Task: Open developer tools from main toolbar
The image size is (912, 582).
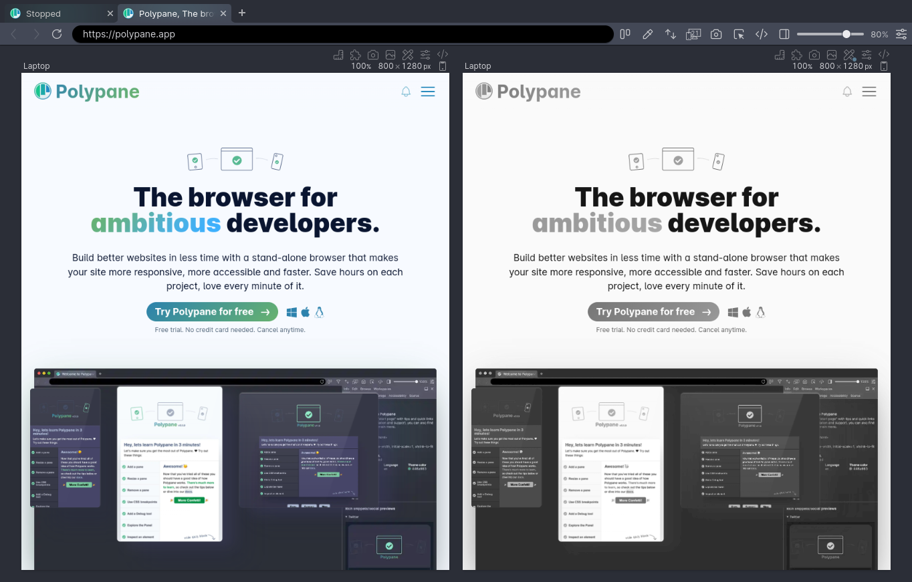Action: tap(762, 34)
